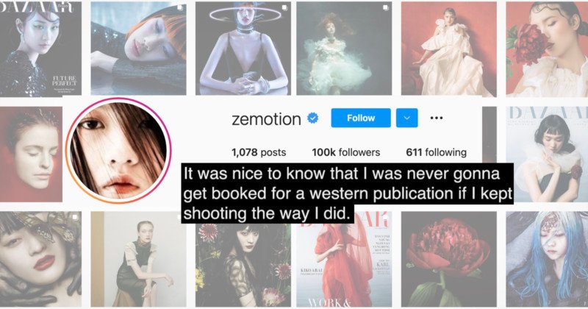Image resolution: width=588 pixels, height=309 pixels.
Task: Follow the zemotion account
Action: tap(361, 118)
